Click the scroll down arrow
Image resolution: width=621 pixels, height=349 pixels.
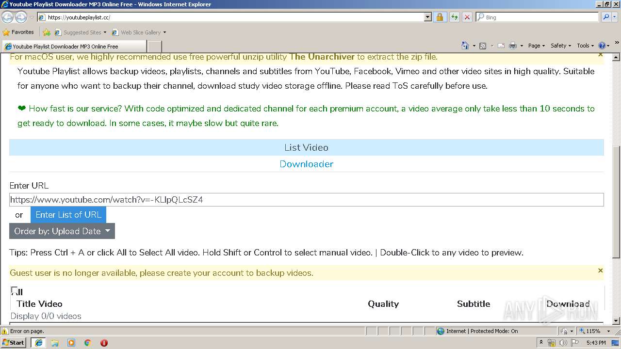point(616,320)
